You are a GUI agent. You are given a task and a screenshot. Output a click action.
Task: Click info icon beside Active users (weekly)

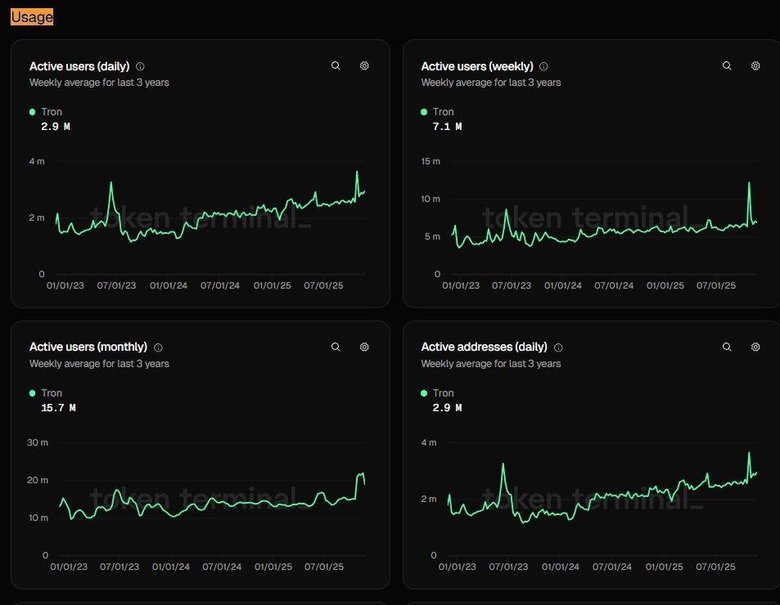point(543,66)
